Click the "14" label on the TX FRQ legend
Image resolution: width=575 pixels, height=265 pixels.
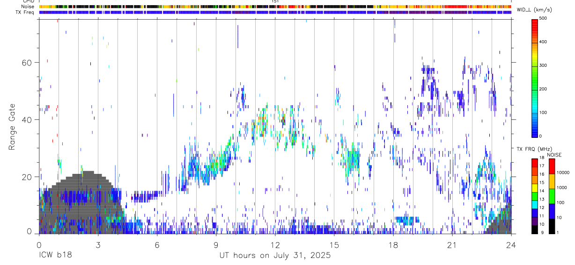click(x=542, y=191)
